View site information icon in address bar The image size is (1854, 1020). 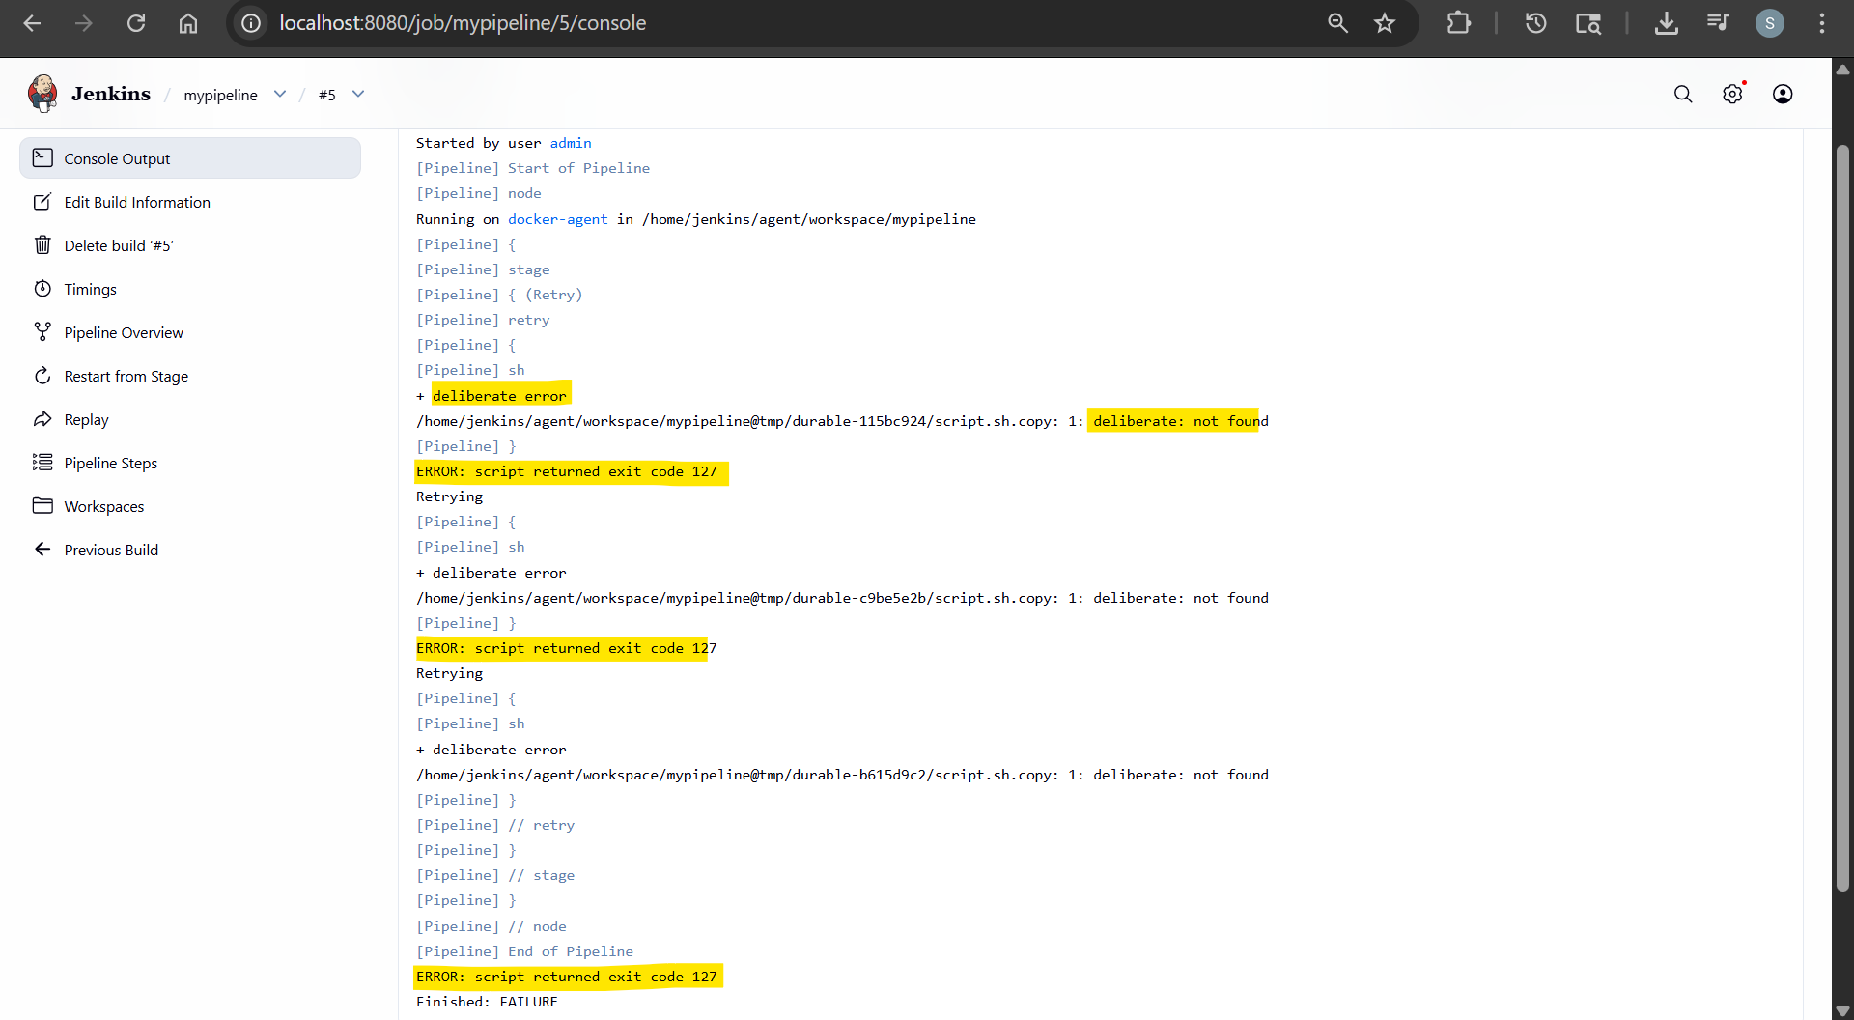point(251,23)
